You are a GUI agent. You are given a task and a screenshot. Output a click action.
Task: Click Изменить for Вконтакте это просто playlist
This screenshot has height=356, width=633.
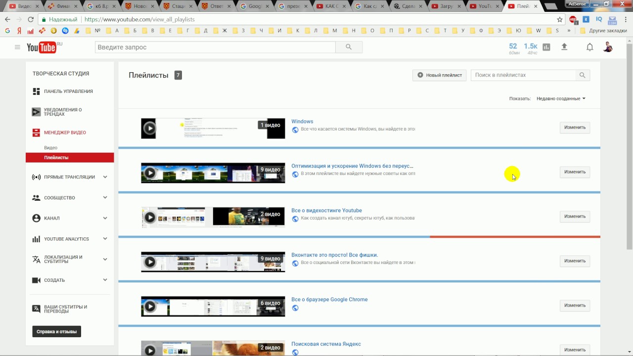tap(575, 261)
